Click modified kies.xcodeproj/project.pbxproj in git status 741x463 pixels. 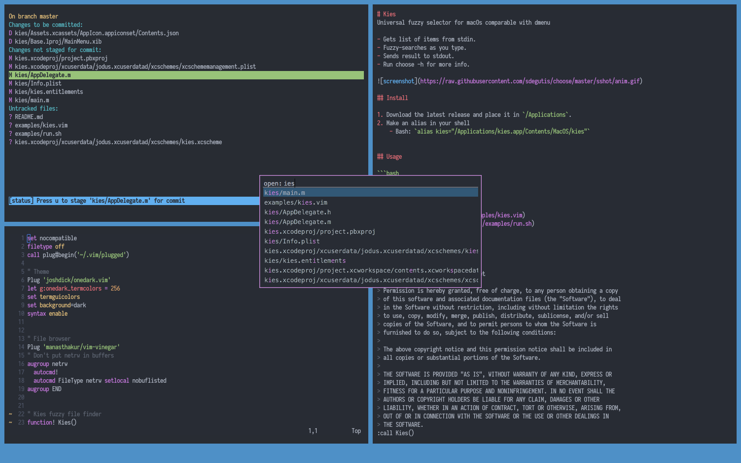58,58
